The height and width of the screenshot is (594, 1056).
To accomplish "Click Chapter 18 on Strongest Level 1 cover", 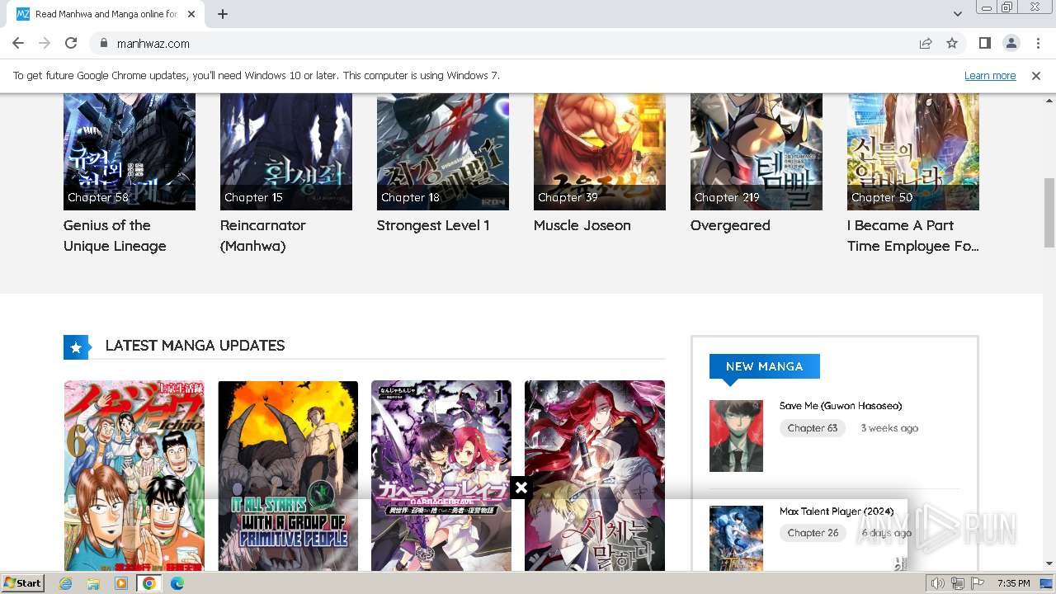I will (410, 197).
